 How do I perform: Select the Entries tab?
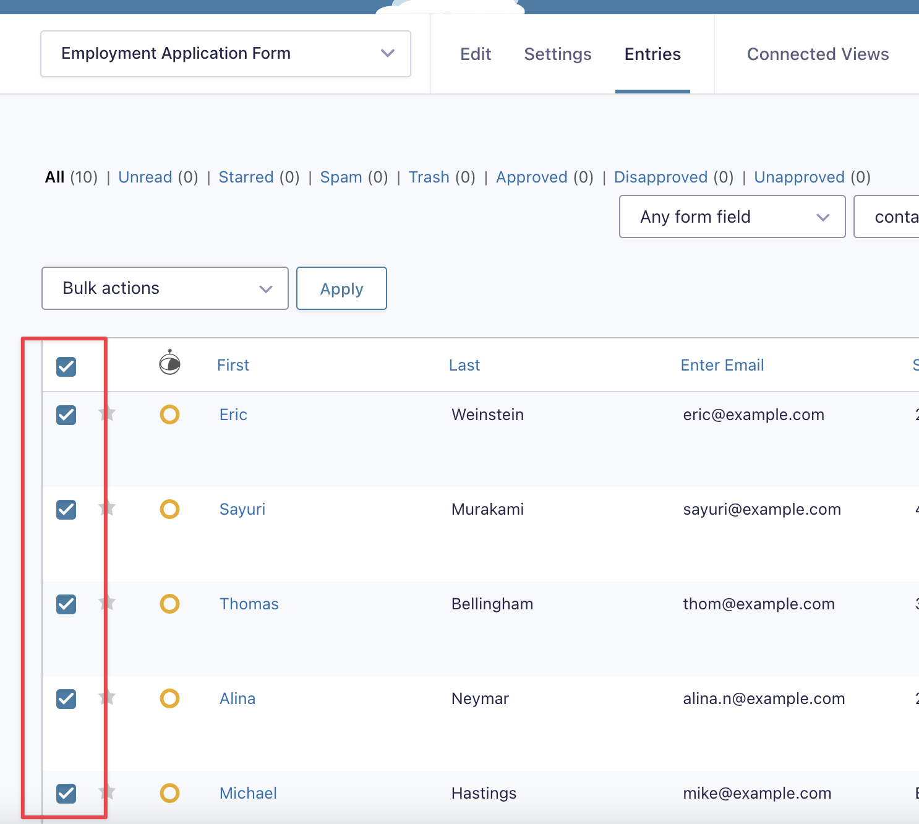coord(652,54)
